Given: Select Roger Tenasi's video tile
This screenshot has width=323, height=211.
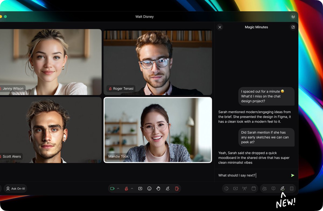Looking at the screenshot, I should point(158,62).
